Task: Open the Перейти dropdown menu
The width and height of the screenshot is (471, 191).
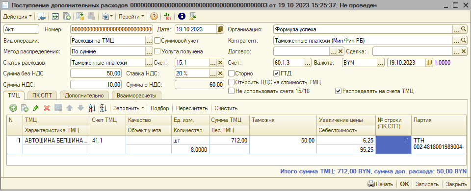Action: pos(131,17)
